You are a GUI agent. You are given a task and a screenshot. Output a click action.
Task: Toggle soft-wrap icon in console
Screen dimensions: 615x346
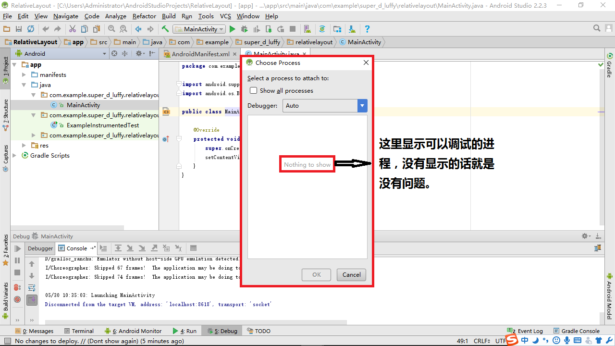coord(32,288)
